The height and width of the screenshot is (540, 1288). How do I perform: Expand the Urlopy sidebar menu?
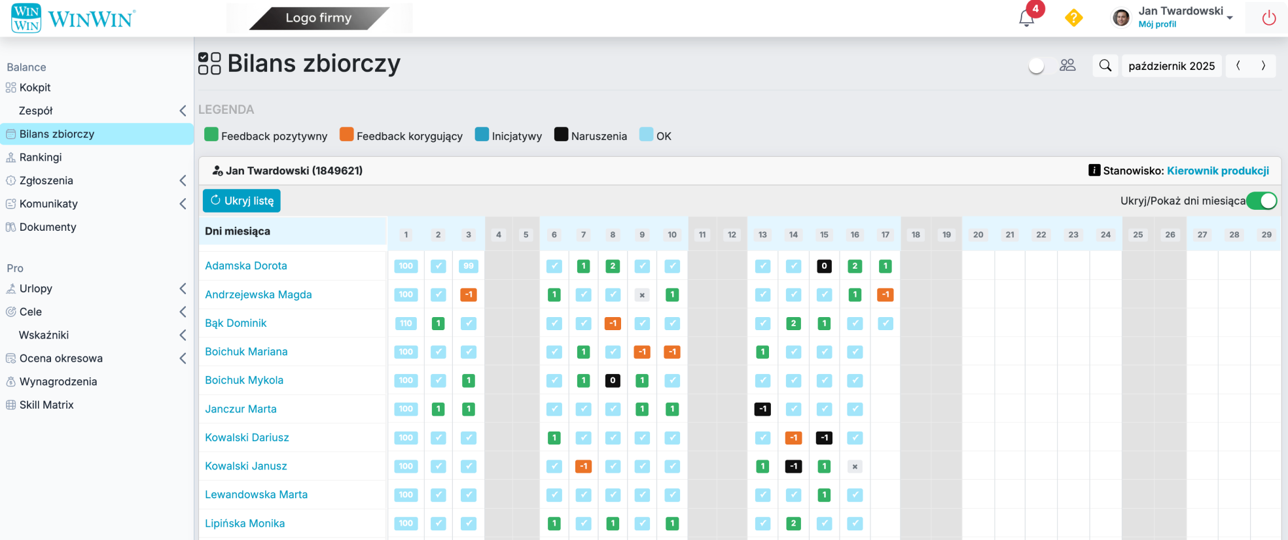tap(183, 289)
